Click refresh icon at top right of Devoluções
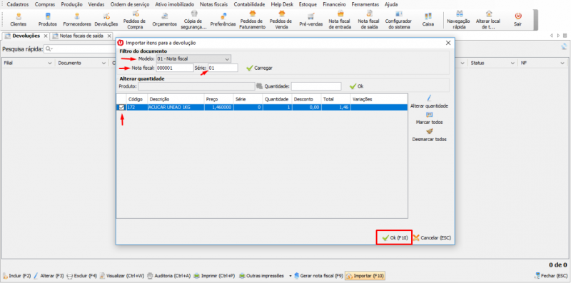571x283 pixels. click(564, 46)
